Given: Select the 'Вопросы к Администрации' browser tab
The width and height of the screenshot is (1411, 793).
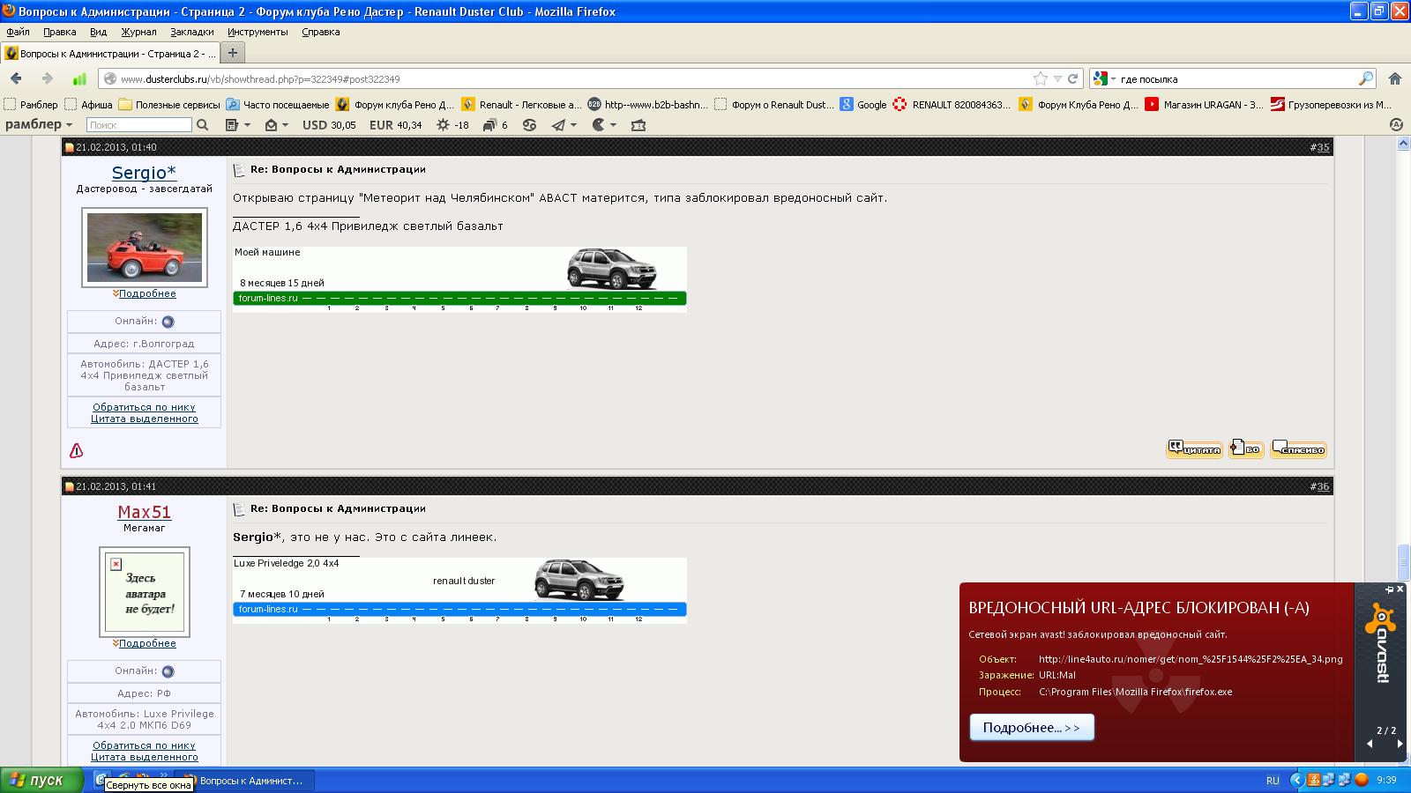Looking at the screenshot, I should tap(110, 54).
